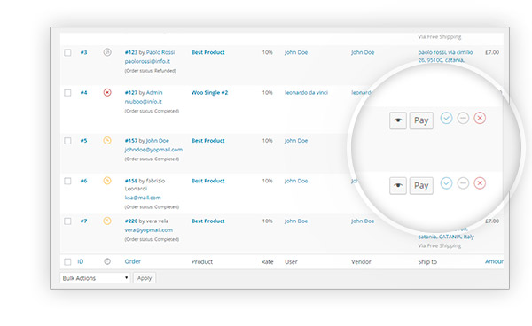Image resolution: width=532 pixels, height=326 pixels.
Task: Click the red X cancel icon in the upper magnified row
Action: click(x=480, y=118)
